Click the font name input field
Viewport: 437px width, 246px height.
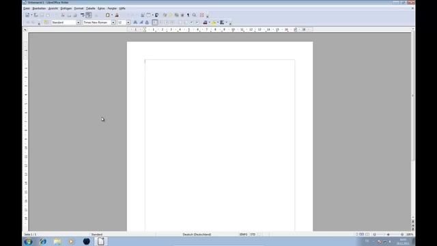point(97,23)
